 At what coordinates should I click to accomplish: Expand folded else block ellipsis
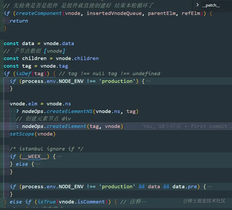[38, 164]
